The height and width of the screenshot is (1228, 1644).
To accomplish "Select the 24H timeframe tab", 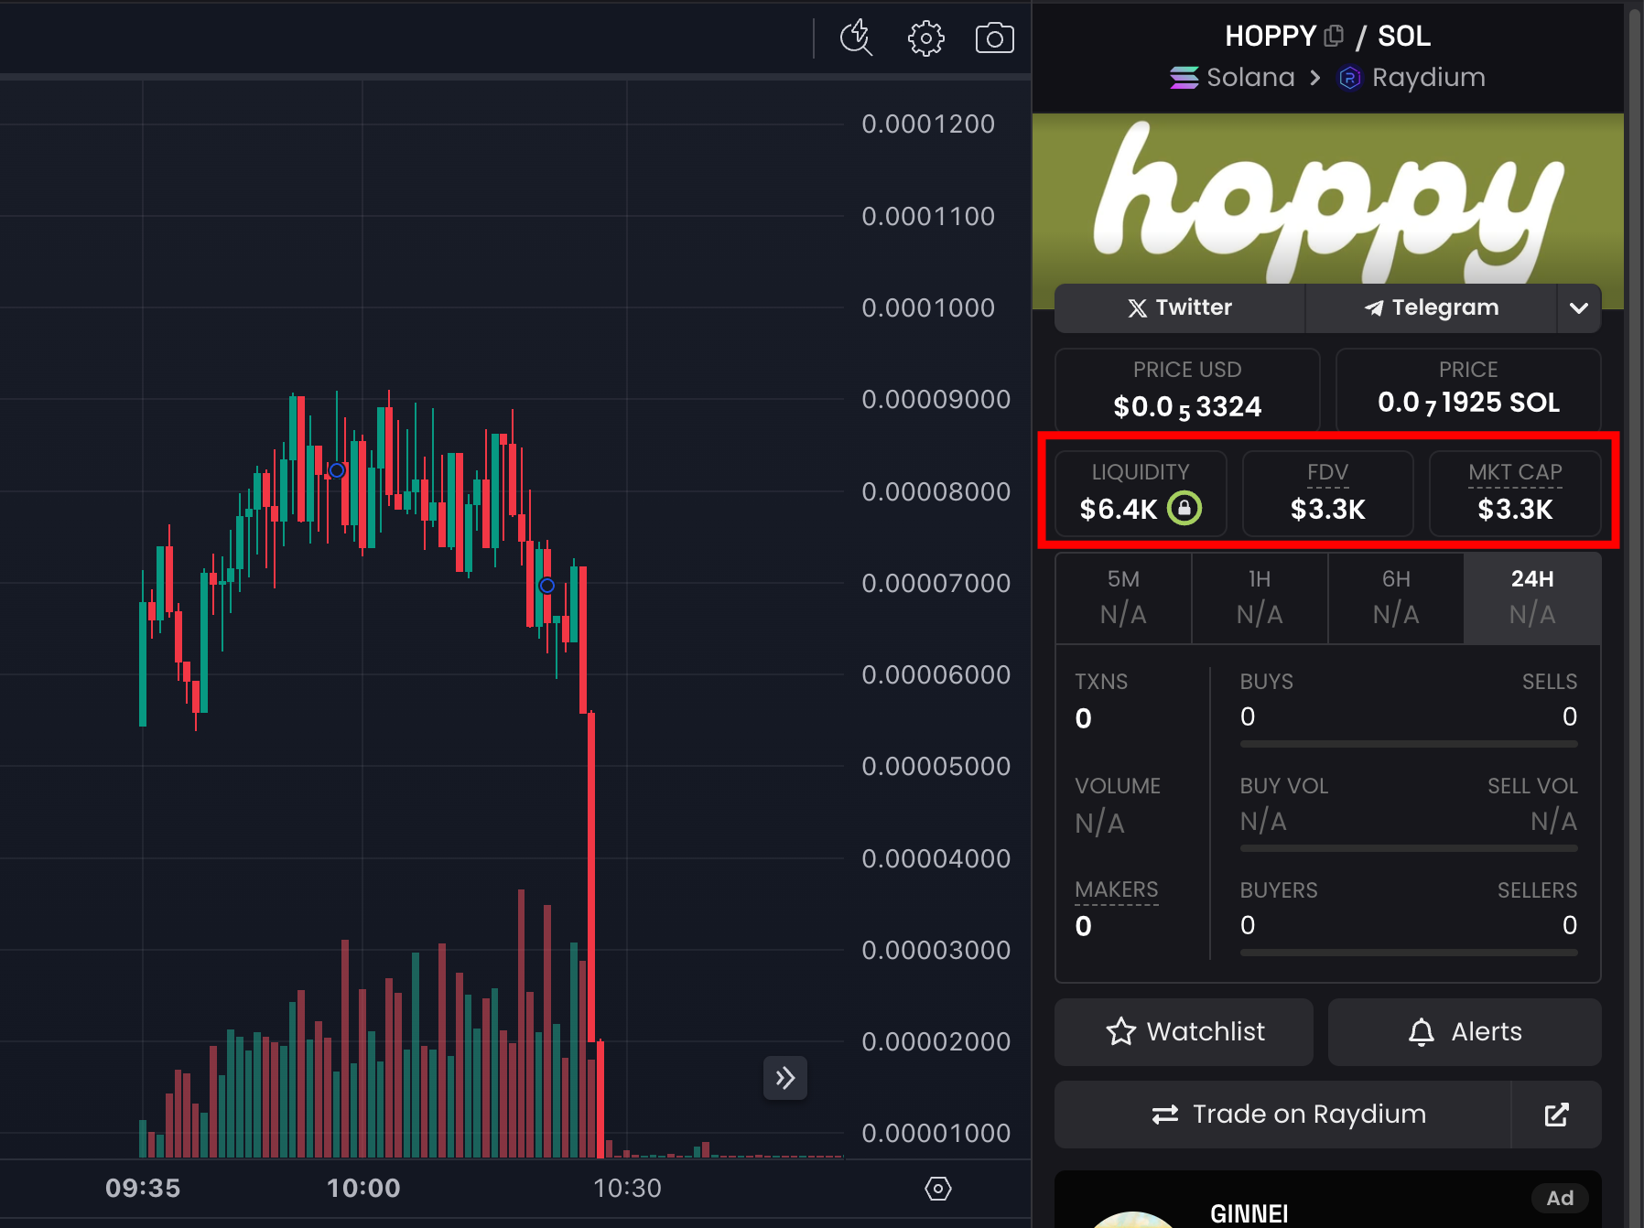I will 1532,597.
